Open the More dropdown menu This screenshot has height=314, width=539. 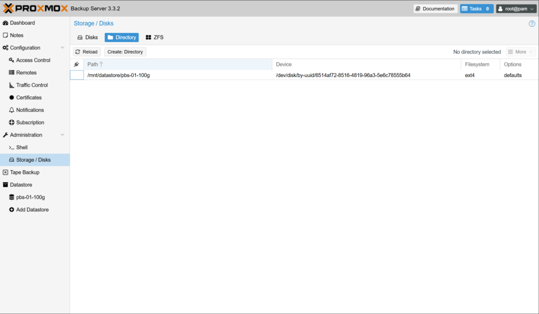(521, 52)
